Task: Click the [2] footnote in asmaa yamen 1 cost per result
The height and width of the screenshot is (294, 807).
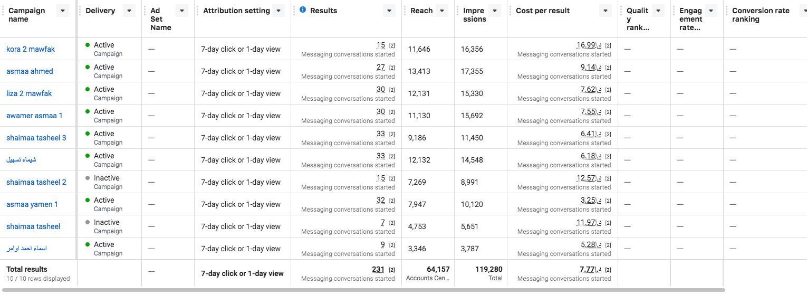Action: [608, 201]
